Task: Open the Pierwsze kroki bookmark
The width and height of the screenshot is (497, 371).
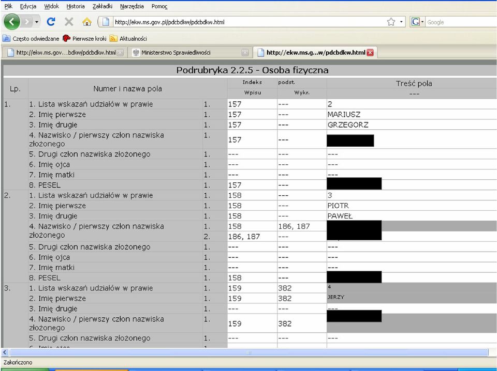Action: pyautogui.click(x=84, y=39)
